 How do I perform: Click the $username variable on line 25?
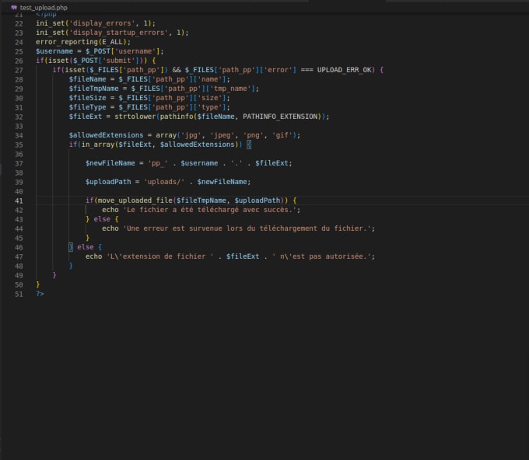(x=54, y=51)
